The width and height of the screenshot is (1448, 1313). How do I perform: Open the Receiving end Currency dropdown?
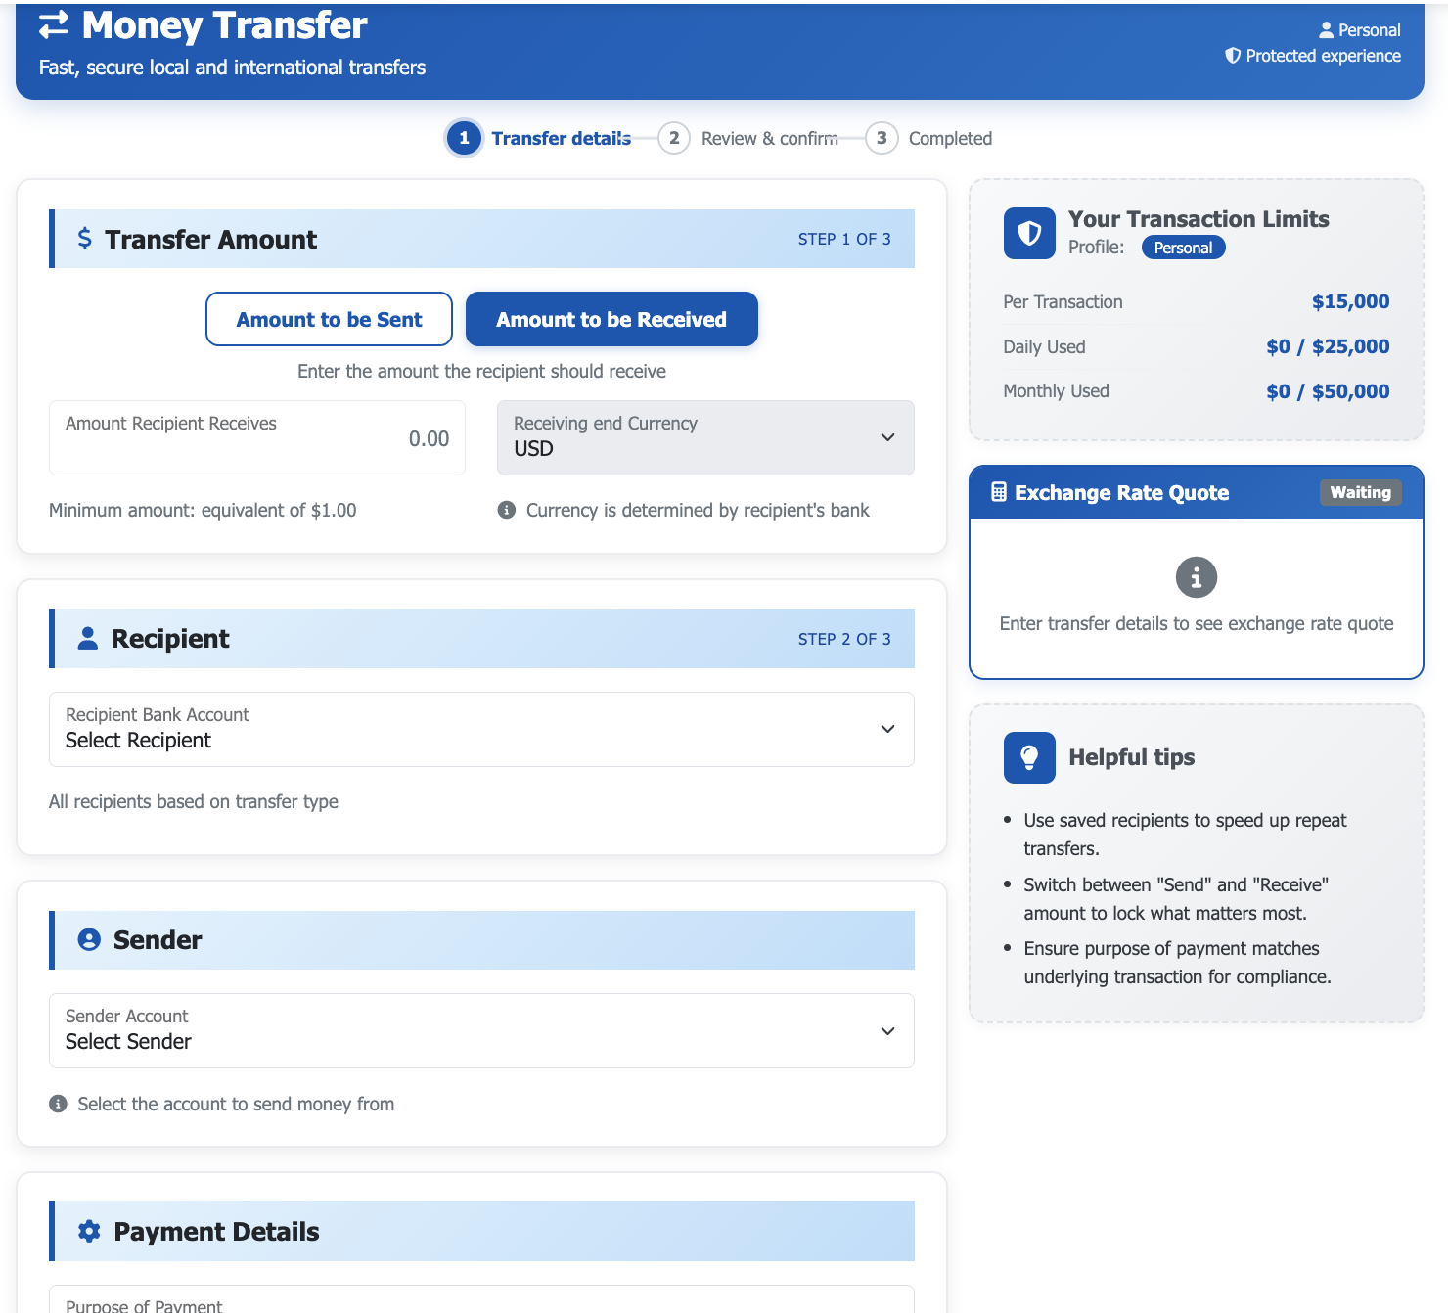(705, 437)
